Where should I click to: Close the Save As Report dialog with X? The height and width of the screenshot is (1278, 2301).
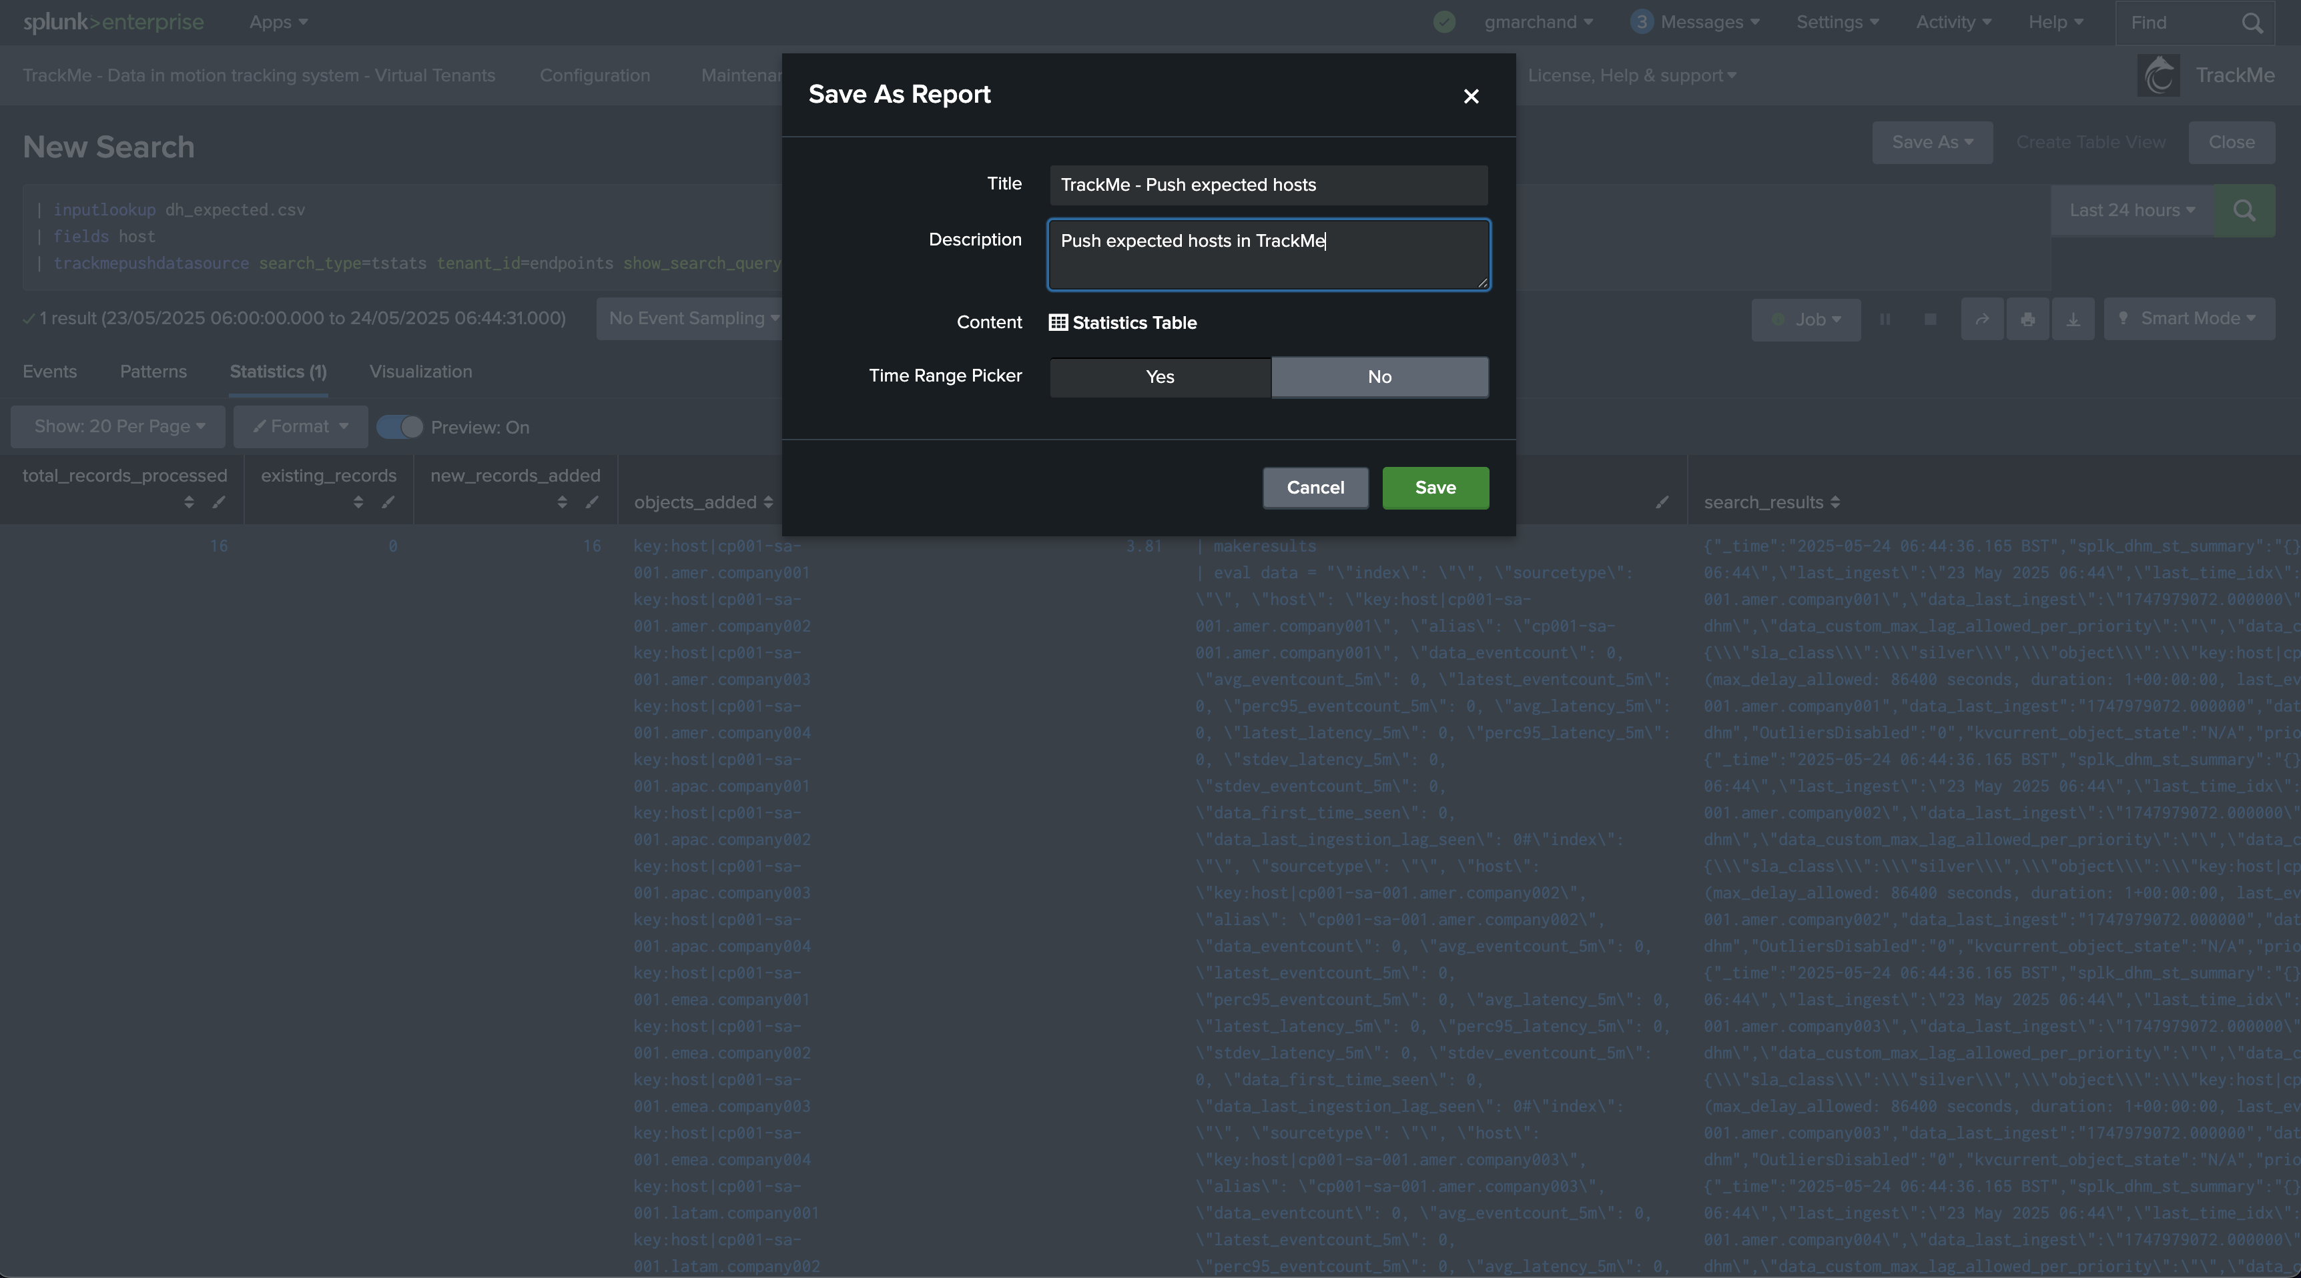1470,97
